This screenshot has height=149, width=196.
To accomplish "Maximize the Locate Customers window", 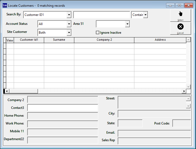I will 179,5.
